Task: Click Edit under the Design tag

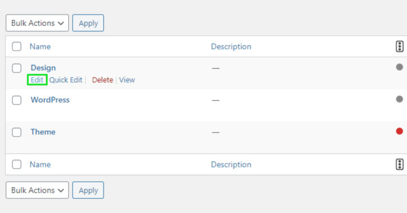Action: coord(37,80)
